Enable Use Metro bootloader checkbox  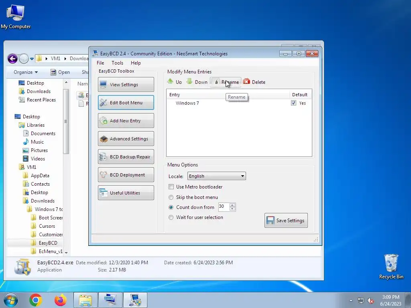tap(171, 187)
